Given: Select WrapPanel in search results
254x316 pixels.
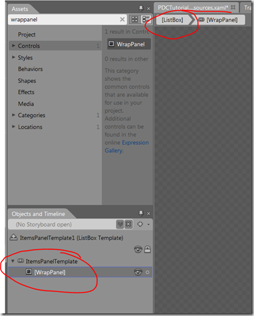Looking at the screenshot, I should pyautogui.click(x=129, y=44).
